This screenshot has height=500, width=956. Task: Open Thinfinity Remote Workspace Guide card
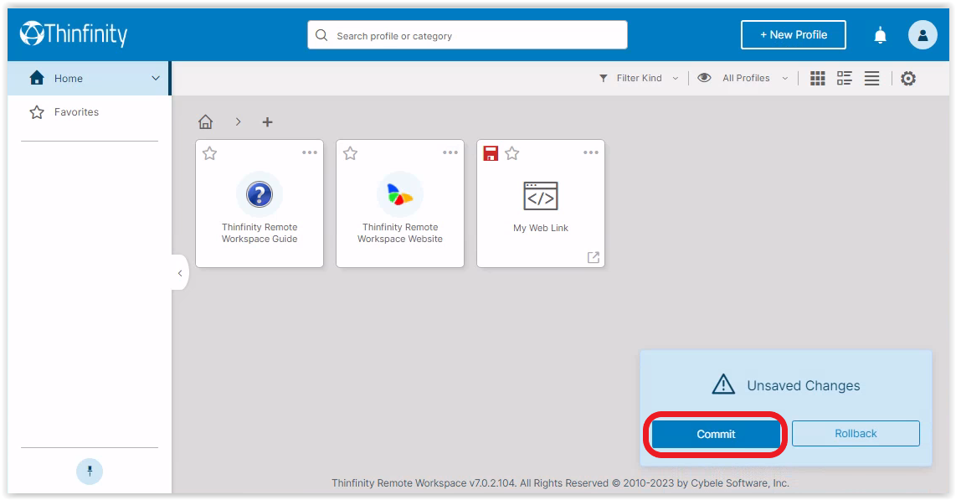(260, 204)
